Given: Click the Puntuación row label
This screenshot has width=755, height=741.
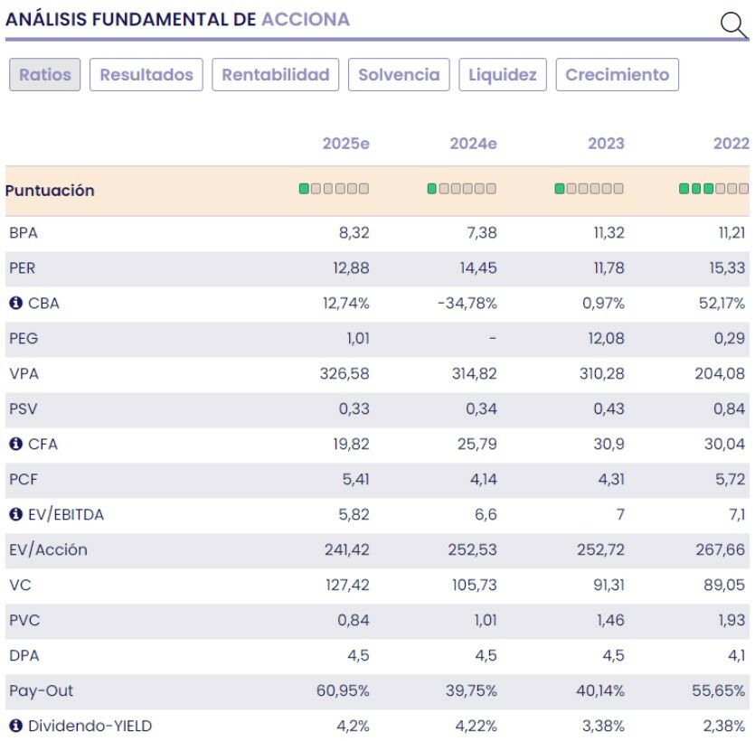Looking at the screenshot, I should pyautogui.click(x=50, y=191).
